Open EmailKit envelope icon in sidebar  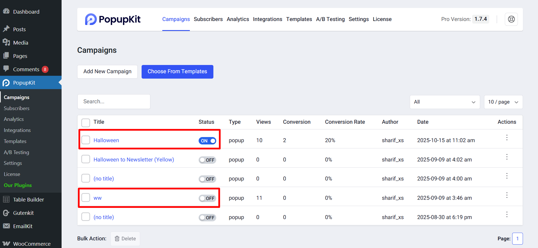point(6,226)
